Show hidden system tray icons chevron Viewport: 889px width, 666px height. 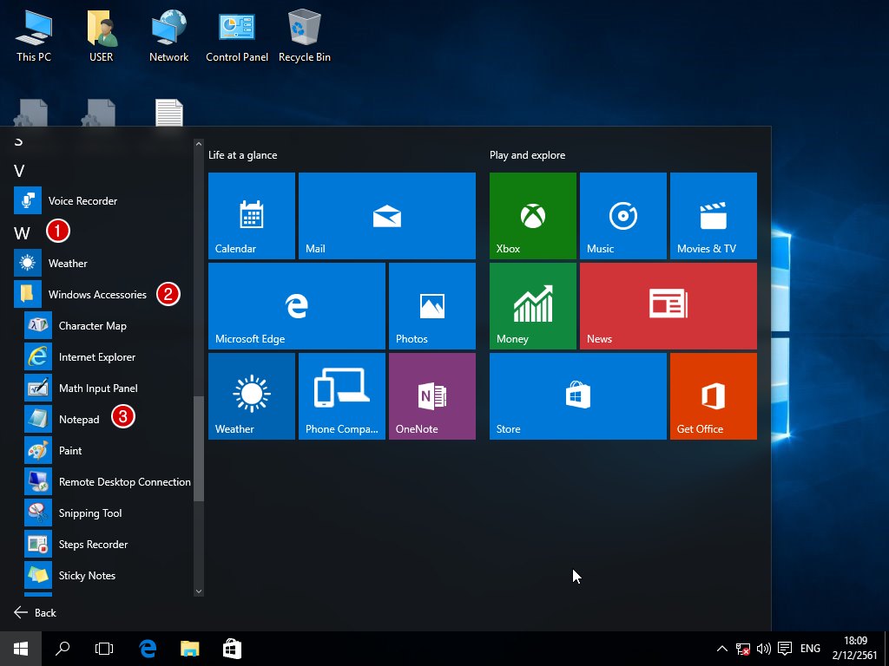(721, 649)
